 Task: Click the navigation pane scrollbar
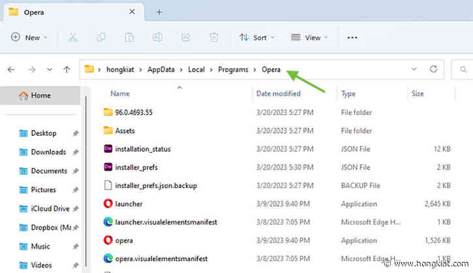[86, 181]
